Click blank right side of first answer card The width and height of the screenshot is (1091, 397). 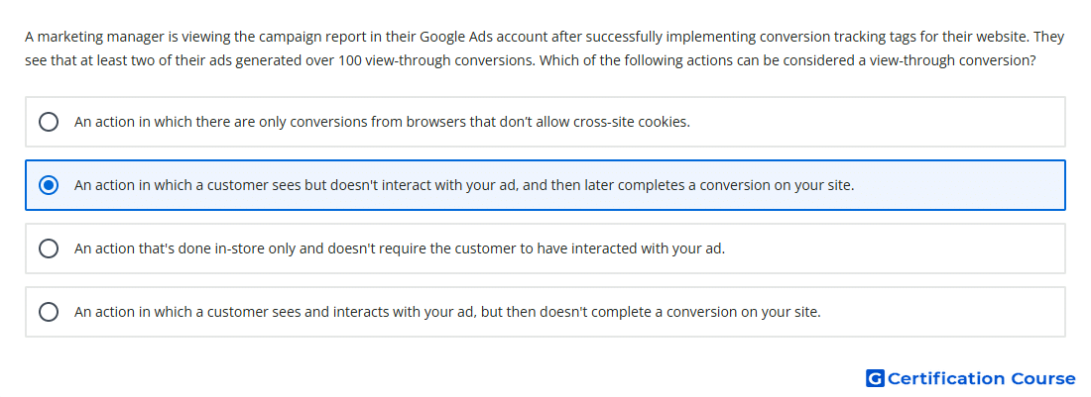point(877,122)
